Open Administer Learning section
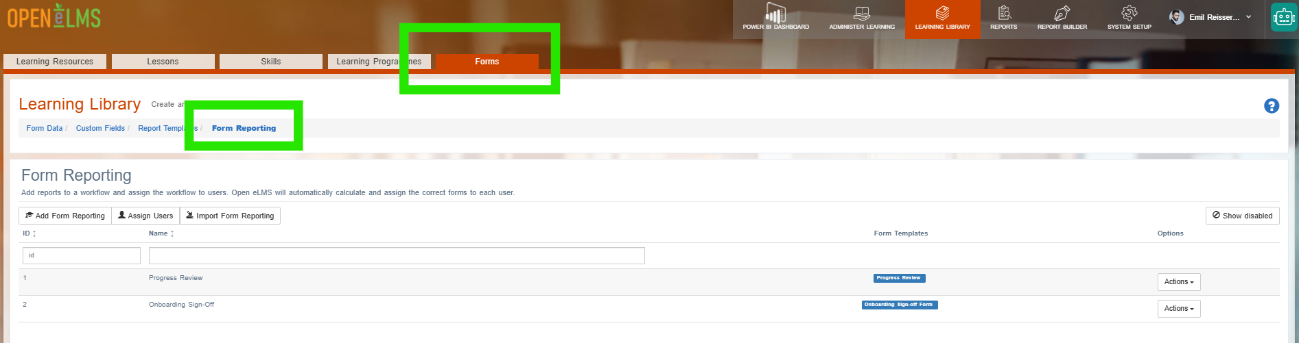Image resolution: width=1299 pixels, height=343 pixels. click(x=862, y=18)
